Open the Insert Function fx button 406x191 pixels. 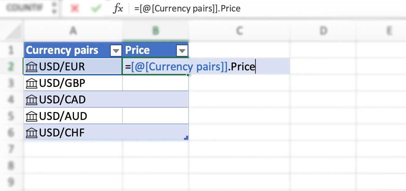click(118, 9)
